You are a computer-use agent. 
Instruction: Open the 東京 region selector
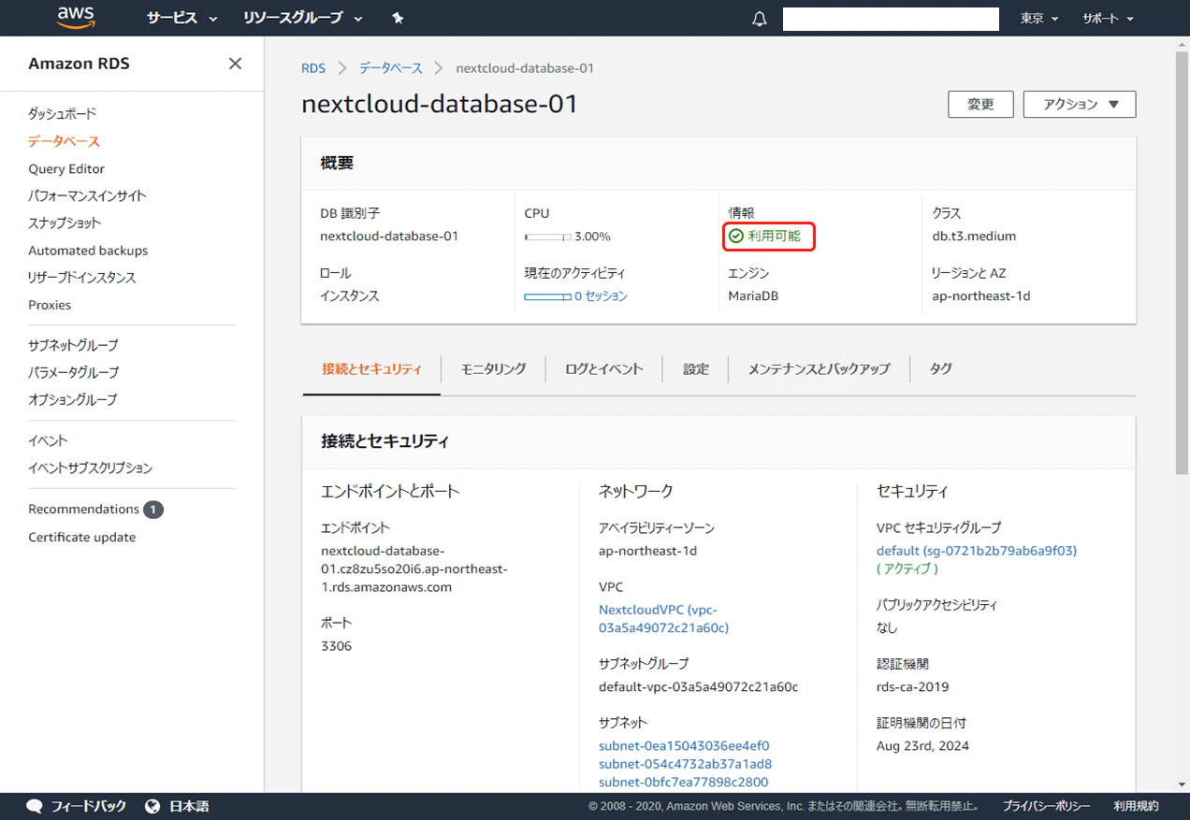pyautogui.click(x=1039, y=19)
